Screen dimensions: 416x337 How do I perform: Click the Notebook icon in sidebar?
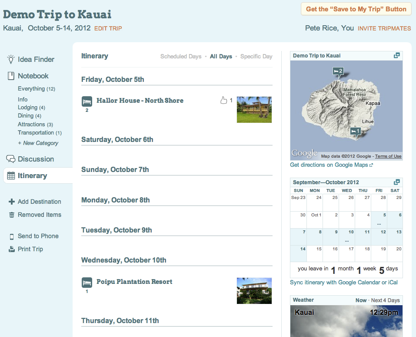click(11, 76)
